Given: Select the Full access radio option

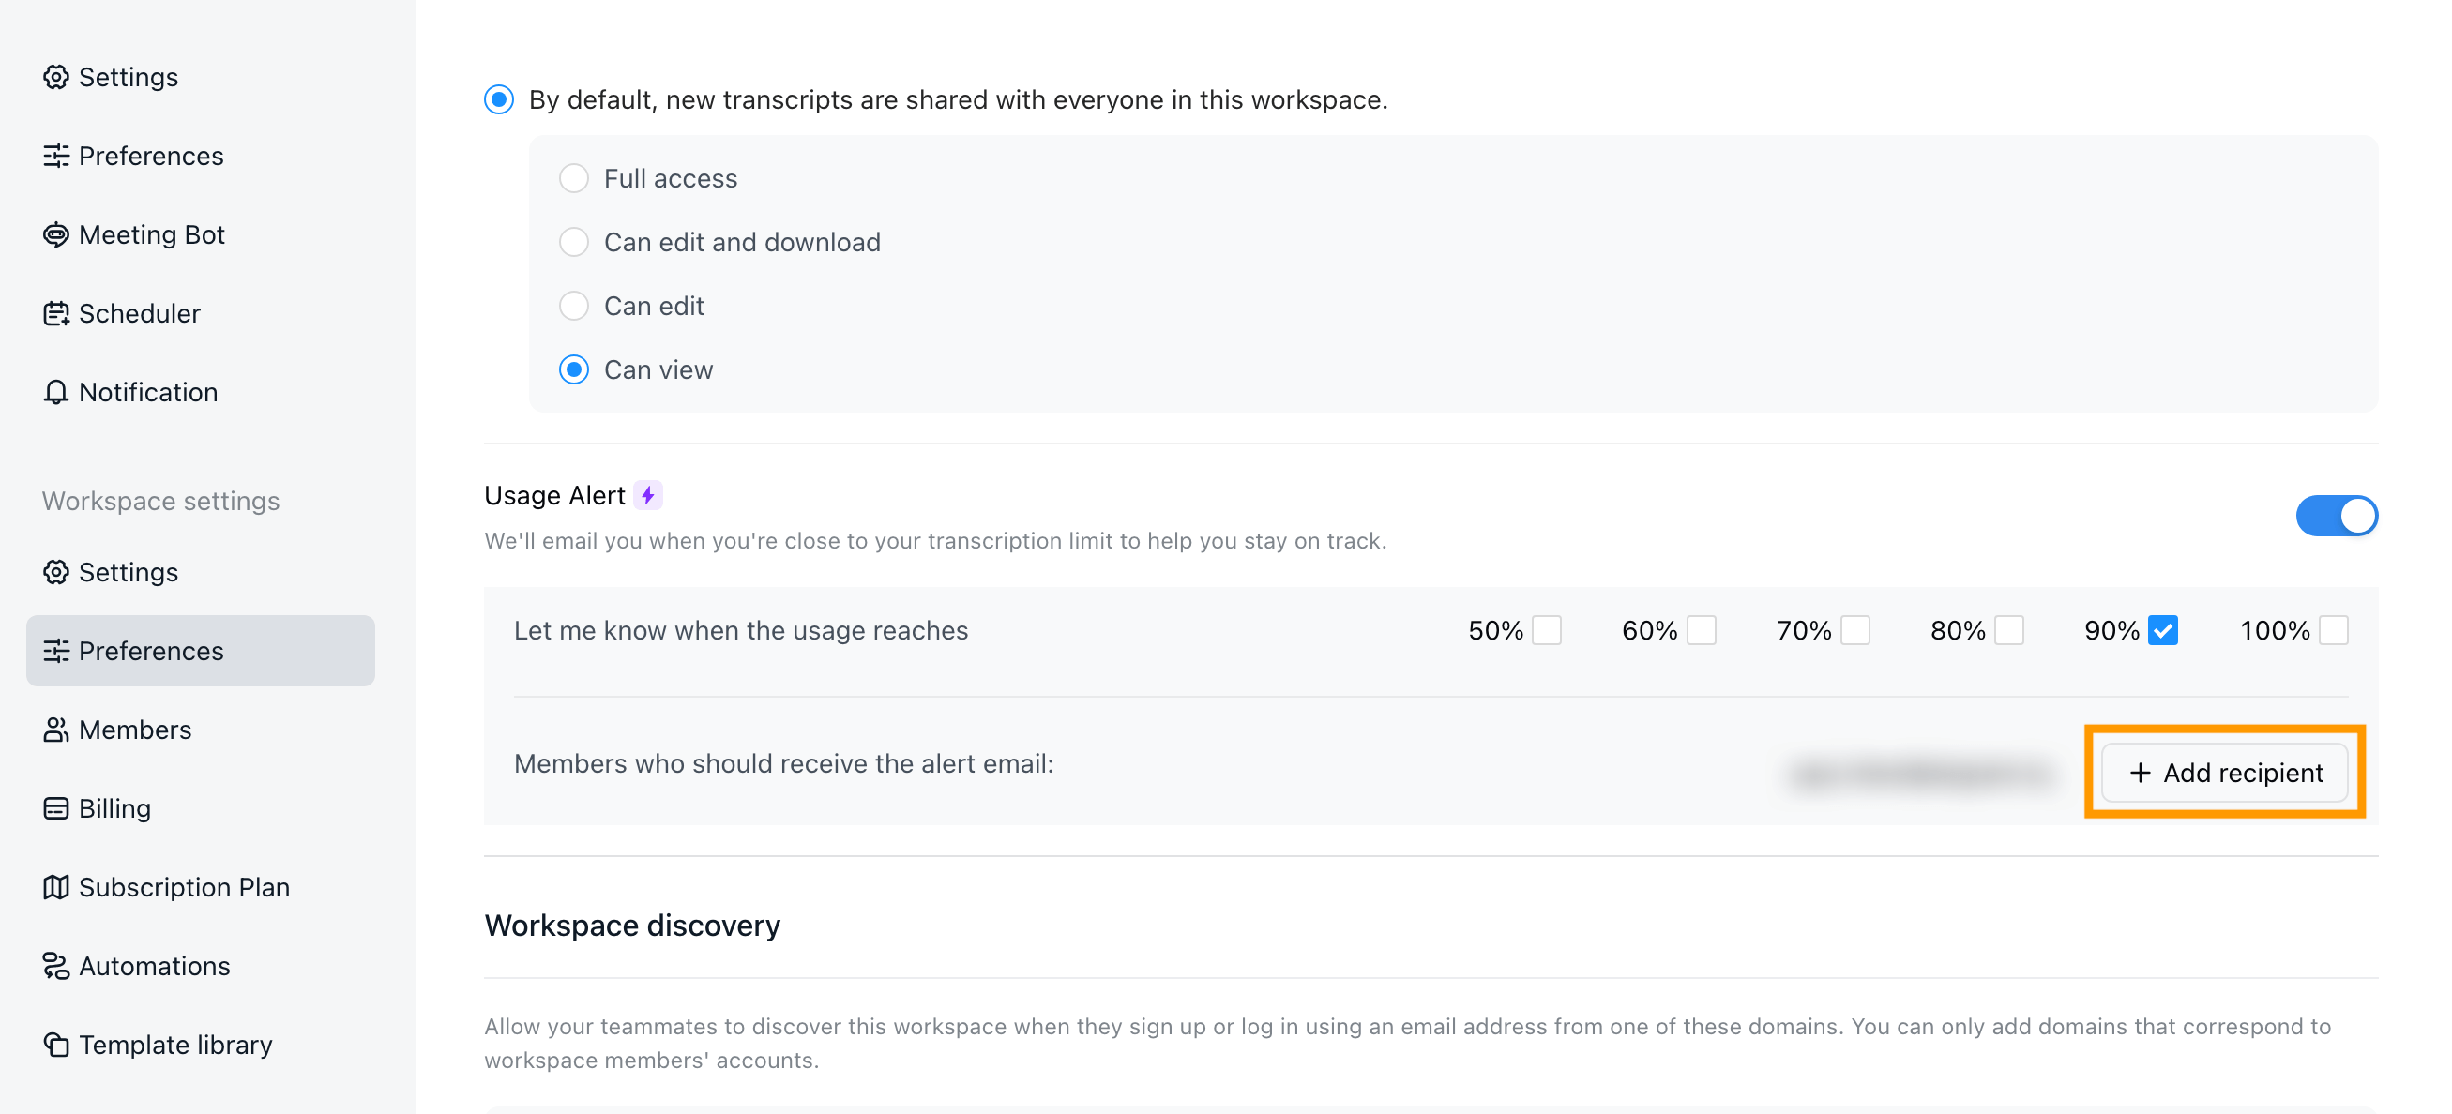Looking at the screenshot, I should click(x=574, y=179).
